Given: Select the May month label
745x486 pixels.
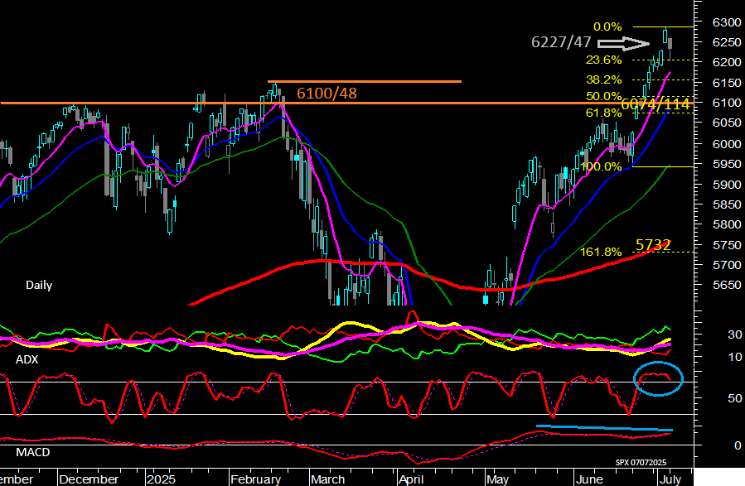Looking at the screenshot, I should coord(497,479).
